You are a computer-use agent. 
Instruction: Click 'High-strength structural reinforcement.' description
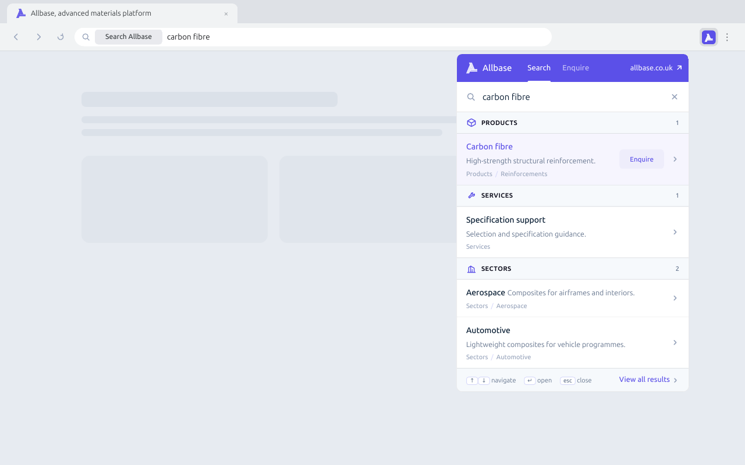pos(531,161)
